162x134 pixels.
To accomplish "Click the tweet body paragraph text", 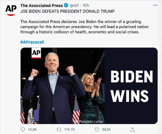I will tap(85, 27).
